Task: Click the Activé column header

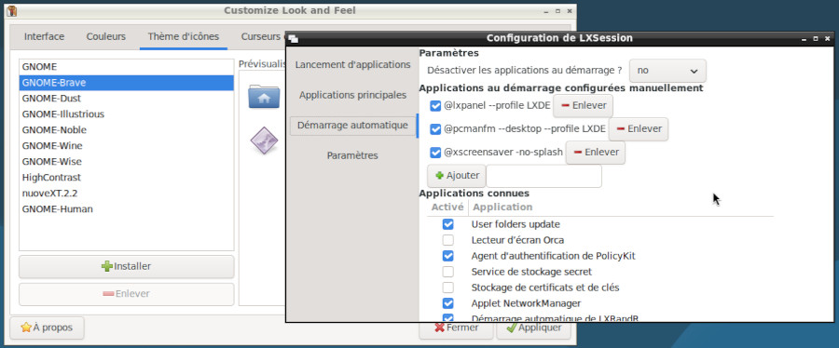Action: pyautogui.click(x=447, y=207)
